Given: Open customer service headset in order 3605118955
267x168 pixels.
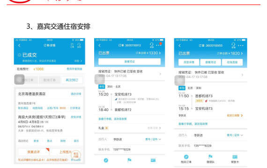Looking at the screenshot, I should tap(233, 45).
